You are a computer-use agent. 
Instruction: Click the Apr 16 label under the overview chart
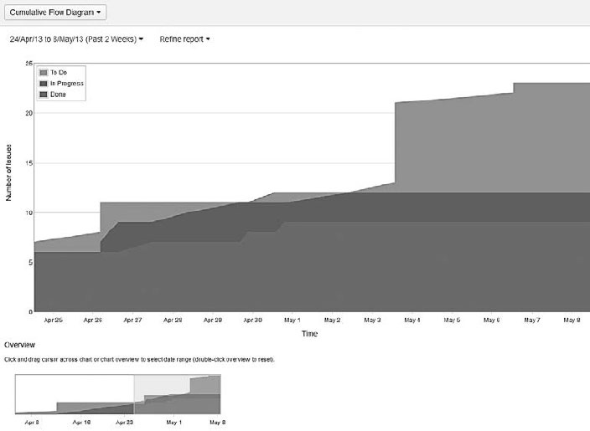coord(81,423)
